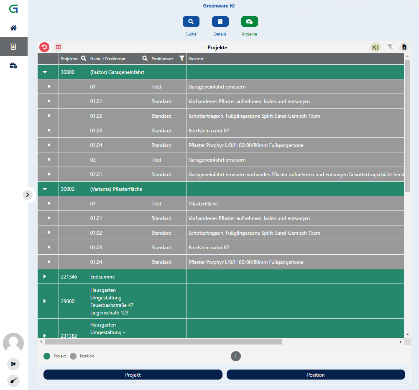Switch to the Suche tab label
419x390 pixels.
191,34
